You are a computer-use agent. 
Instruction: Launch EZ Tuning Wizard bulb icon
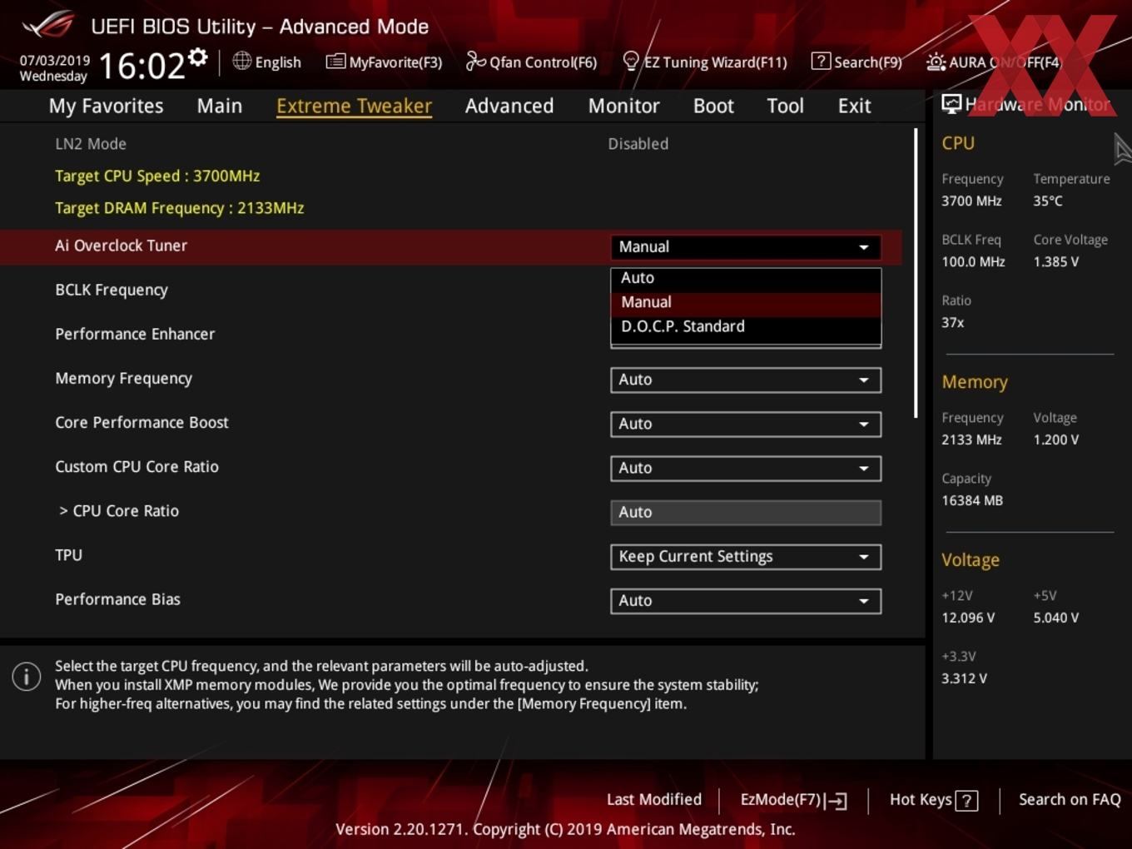[x=631, y=61]
